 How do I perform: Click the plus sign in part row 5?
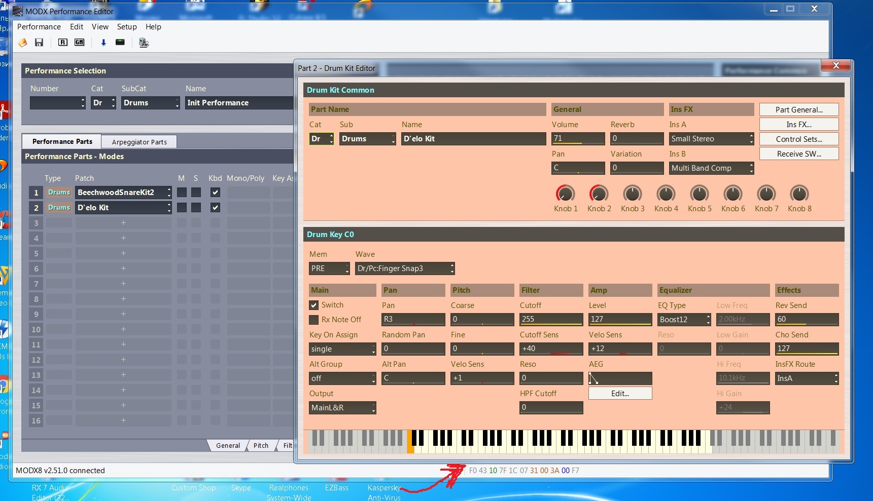pyautogui.click(x=123, y=253)
